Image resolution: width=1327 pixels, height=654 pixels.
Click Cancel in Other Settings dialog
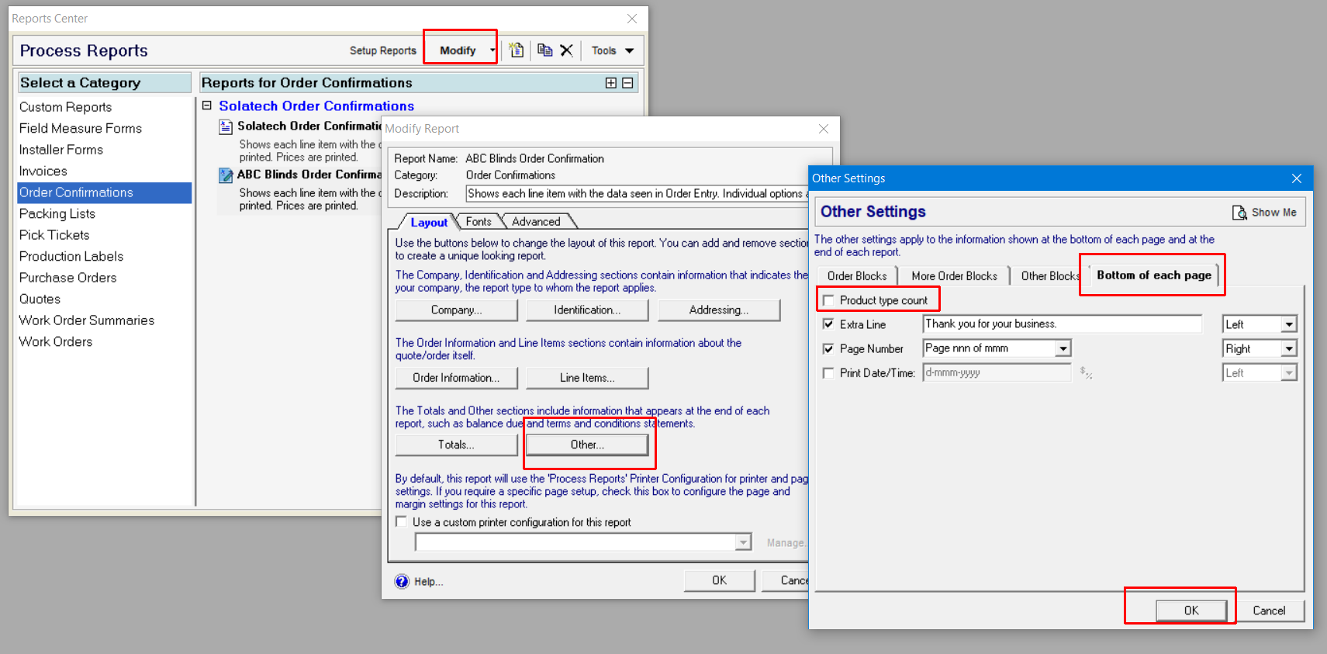pyautogui.click(x=1269, y=611)
